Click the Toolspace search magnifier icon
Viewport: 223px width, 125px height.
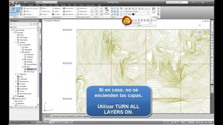11,24
